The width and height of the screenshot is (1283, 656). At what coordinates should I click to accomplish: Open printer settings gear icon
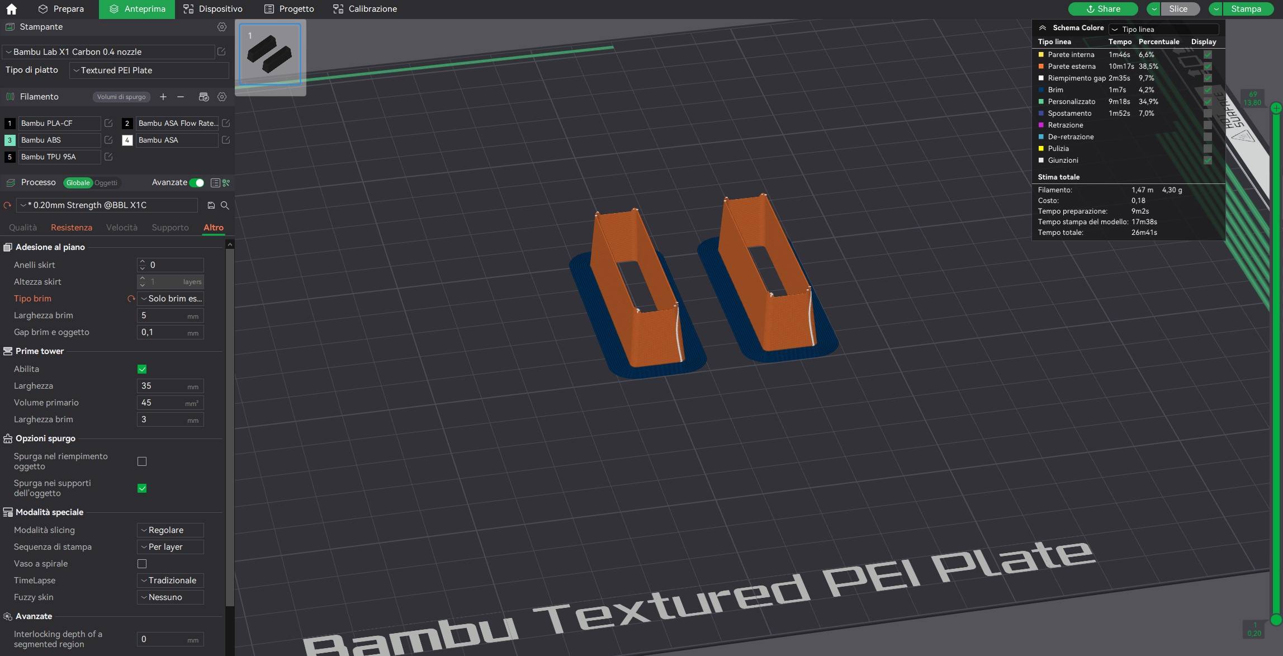coord(222,27)
